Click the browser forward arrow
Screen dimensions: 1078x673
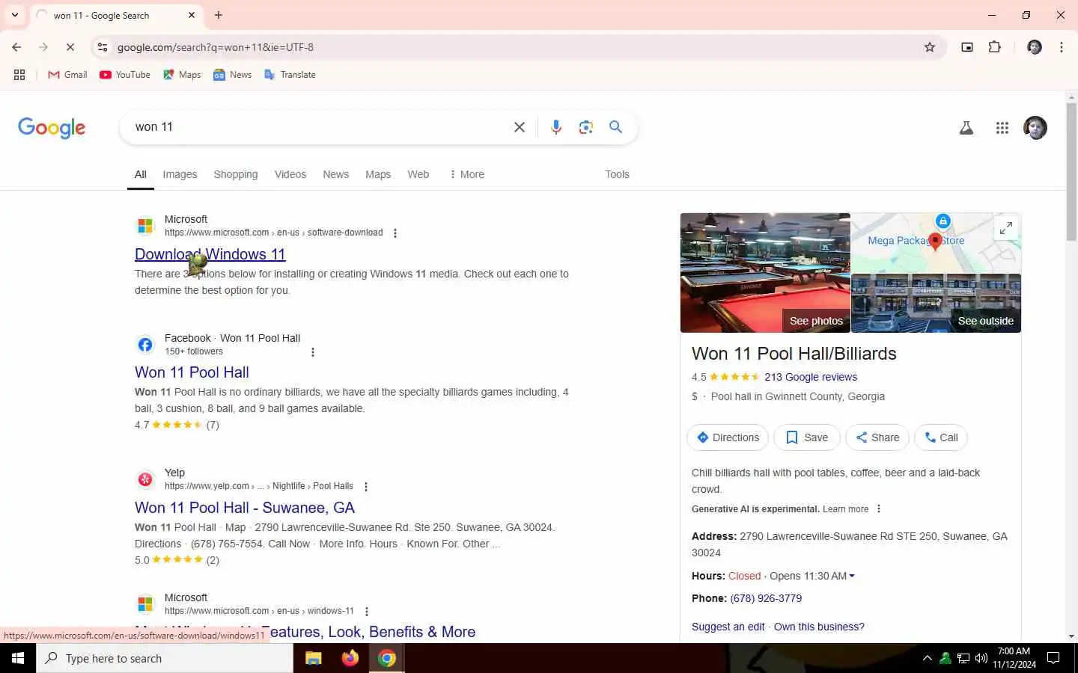click(43, 47)
